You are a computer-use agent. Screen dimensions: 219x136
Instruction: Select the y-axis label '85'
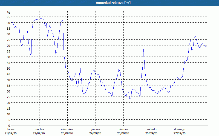click(x=8, y=29)
